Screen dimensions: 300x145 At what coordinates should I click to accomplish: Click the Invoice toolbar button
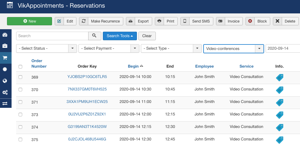pyautogui.click(x=229, y=21)
